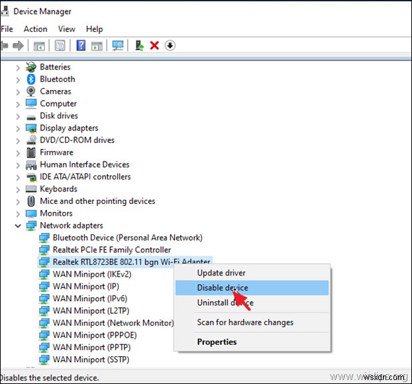Viewport: 412px width, 384px height.
Task: Click the Human Interface Devices label
Action: click(85, 164)
